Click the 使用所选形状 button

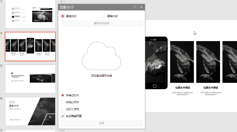[x=101, y=23]
